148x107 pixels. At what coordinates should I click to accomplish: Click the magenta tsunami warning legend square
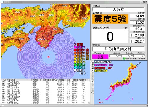[x=95, y=65]
